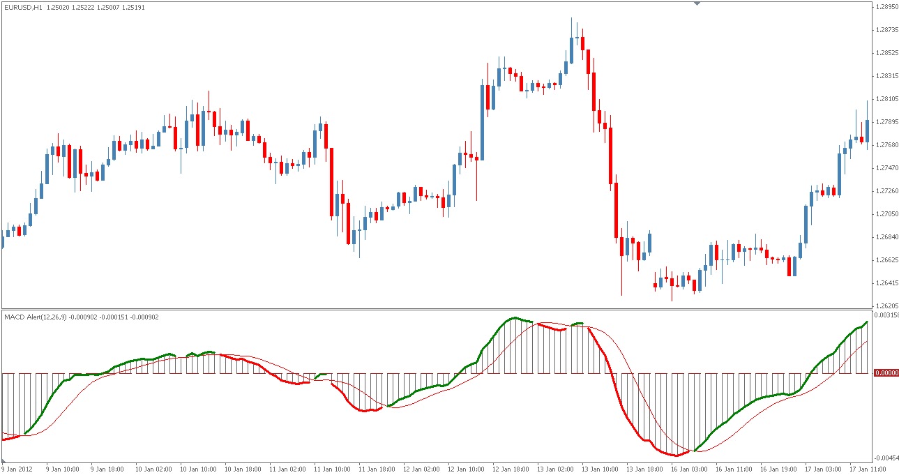Select the 13 Jan 02:00 axis label
This screenshot has height=475, width=899.
tap(554, 469)
